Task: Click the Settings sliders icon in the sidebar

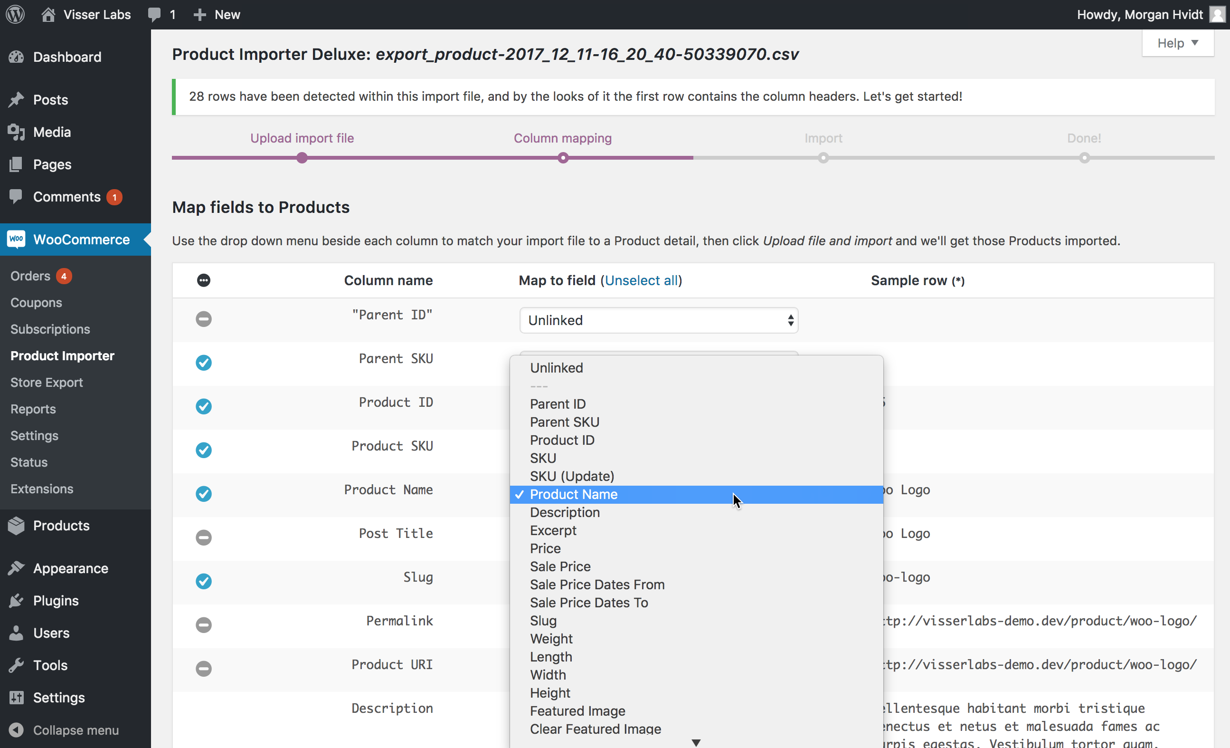Action: [16, 698]
